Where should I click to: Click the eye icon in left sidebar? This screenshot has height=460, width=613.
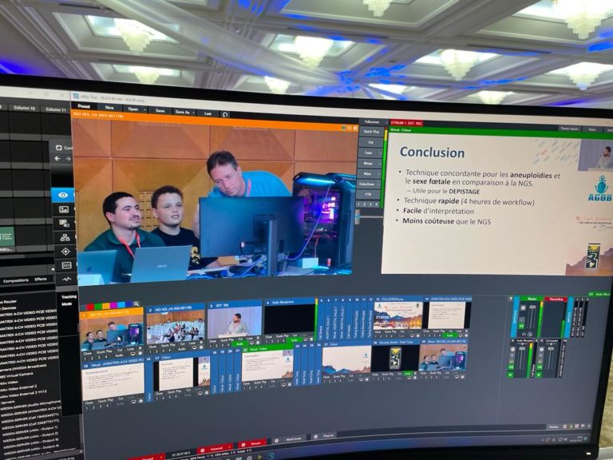(62, 195)
